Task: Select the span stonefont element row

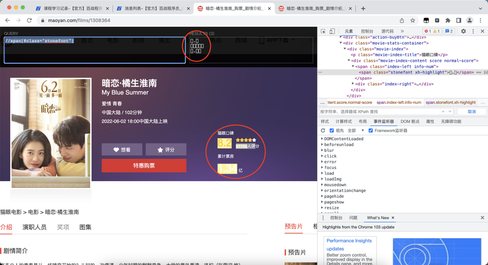Action: [x=403, y=73]
